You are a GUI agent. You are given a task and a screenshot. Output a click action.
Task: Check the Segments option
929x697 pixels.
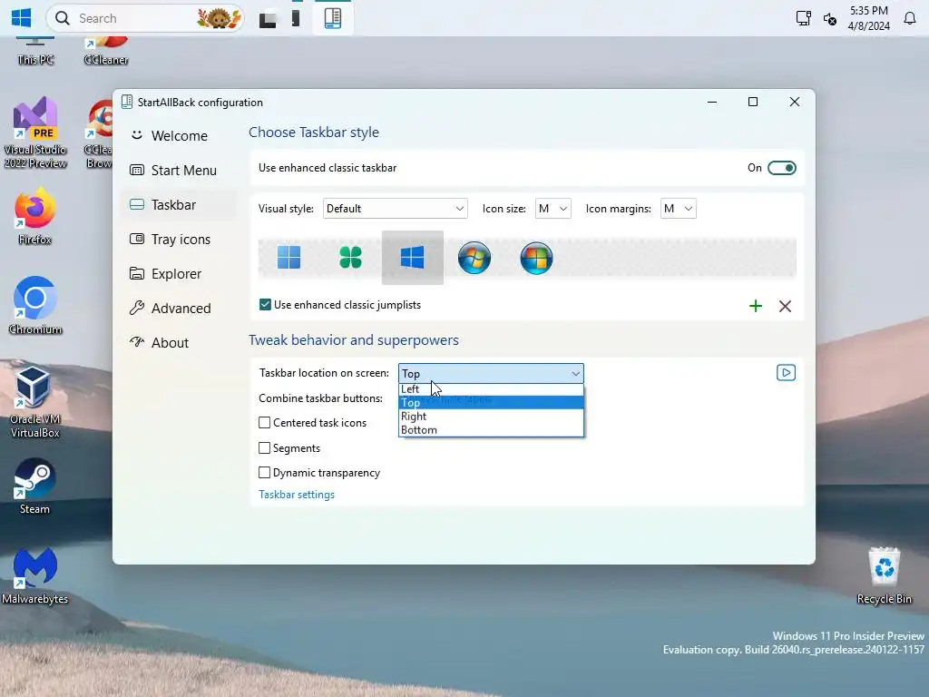click(264, 448)
